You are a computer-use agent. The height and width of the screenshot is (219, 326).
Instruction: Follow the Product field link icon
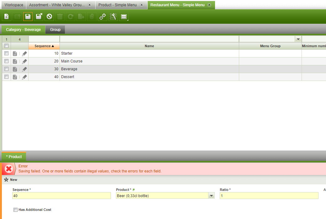pos(134,190)
